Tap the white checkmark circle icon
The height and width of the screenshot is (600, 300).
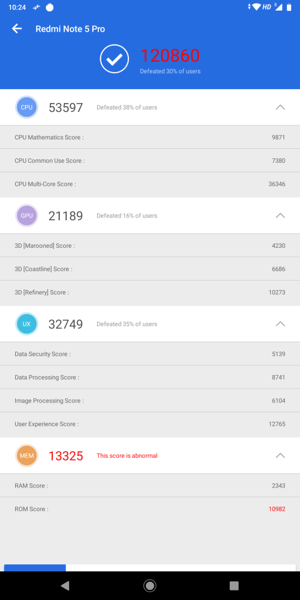(x=114, y=59)
